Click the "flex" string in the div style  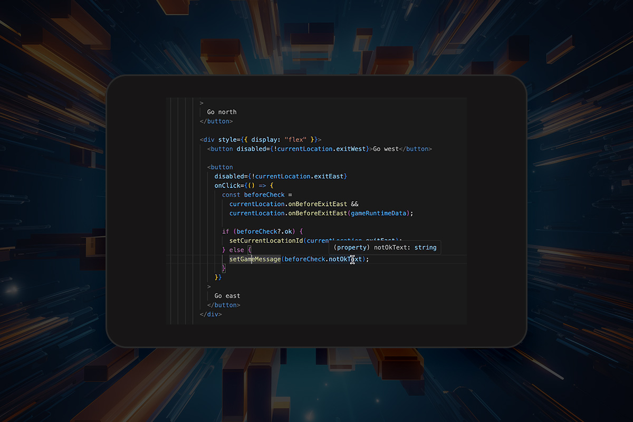[295, 139]
